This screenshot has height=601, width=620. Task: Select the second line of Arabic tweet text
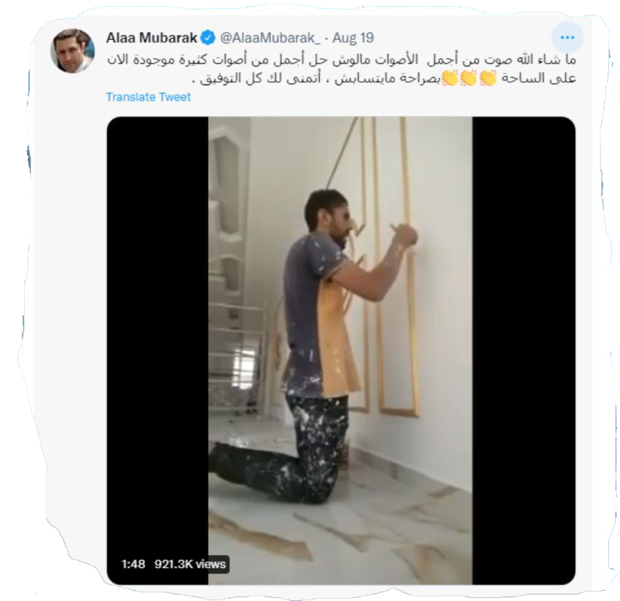(384, 78)
